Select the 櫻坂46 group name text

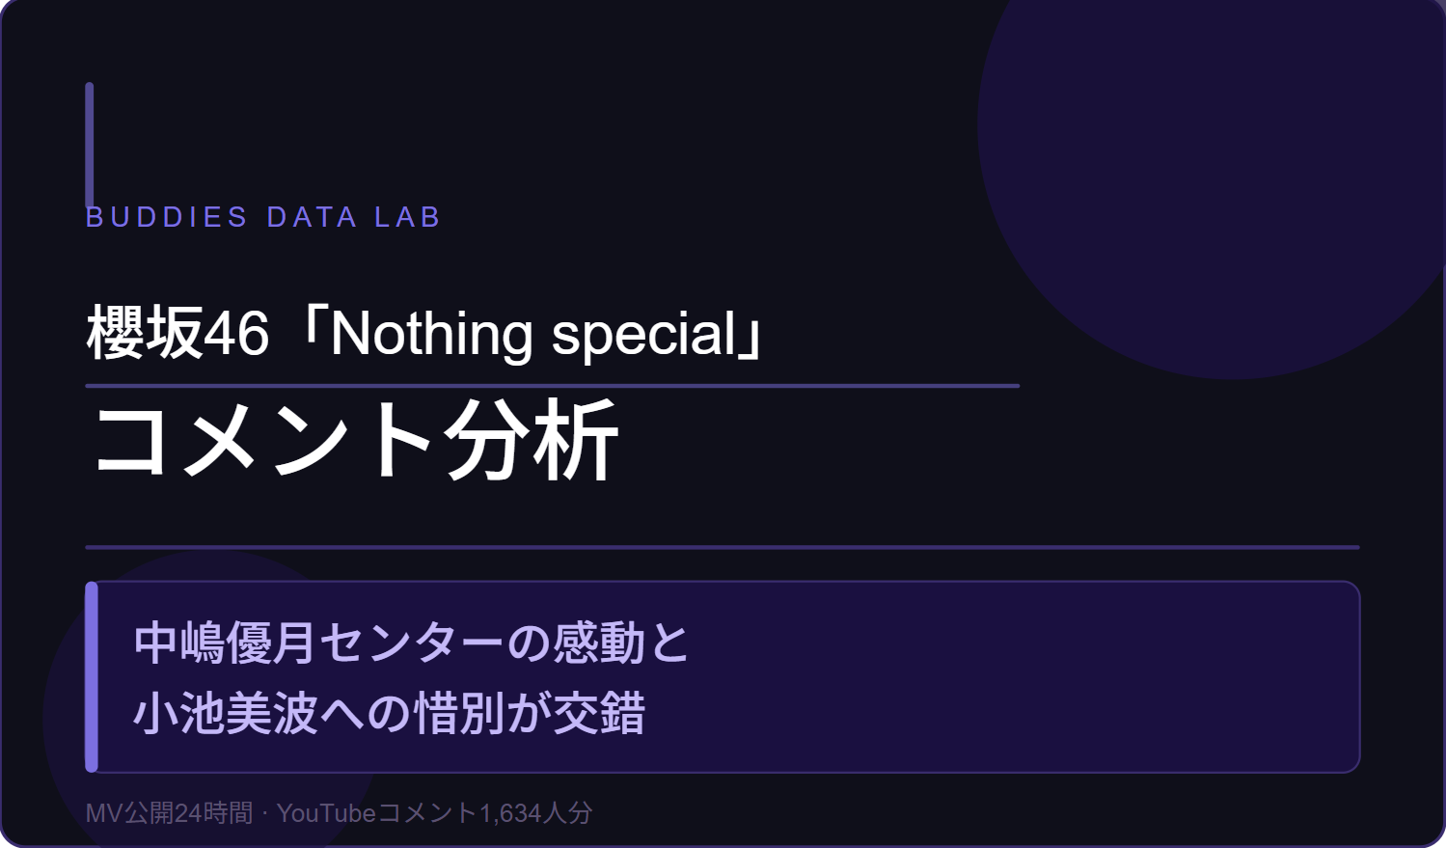coord(177,334)
